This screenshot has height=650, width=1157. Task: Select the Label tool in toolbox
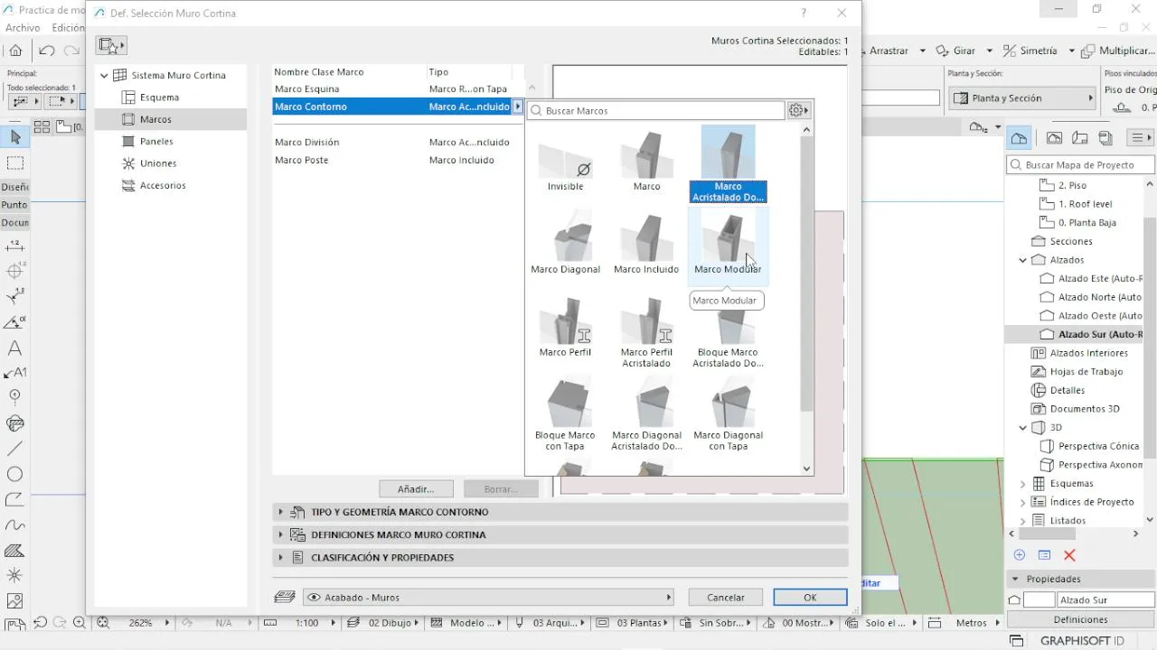15,373
